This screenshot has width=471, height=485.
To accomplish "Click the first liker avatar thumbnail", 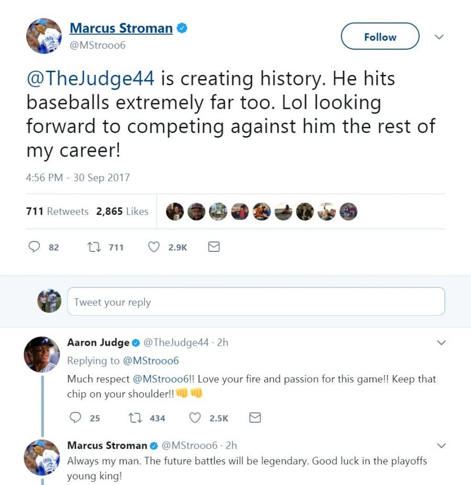I will click(x=174, y=212).
